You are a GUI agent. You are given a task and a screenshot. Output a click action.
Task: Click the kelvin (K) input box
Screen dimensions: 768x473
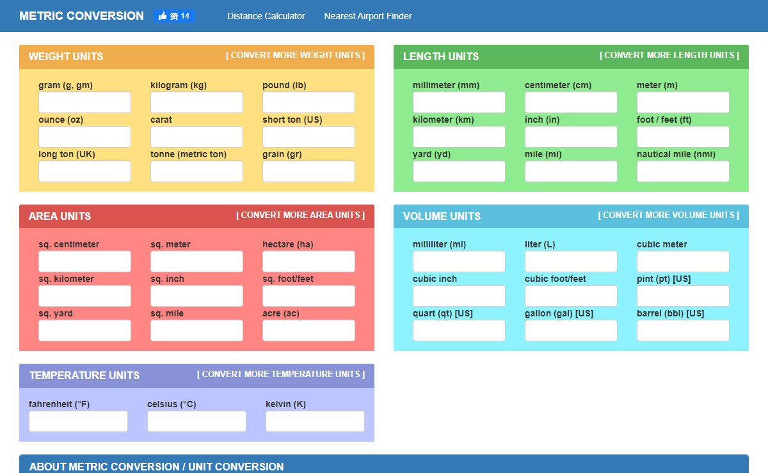(x=315, y=421)
